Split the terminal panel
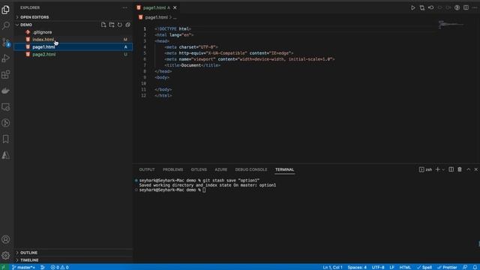The image size is (480, 270). pos(451,169)
